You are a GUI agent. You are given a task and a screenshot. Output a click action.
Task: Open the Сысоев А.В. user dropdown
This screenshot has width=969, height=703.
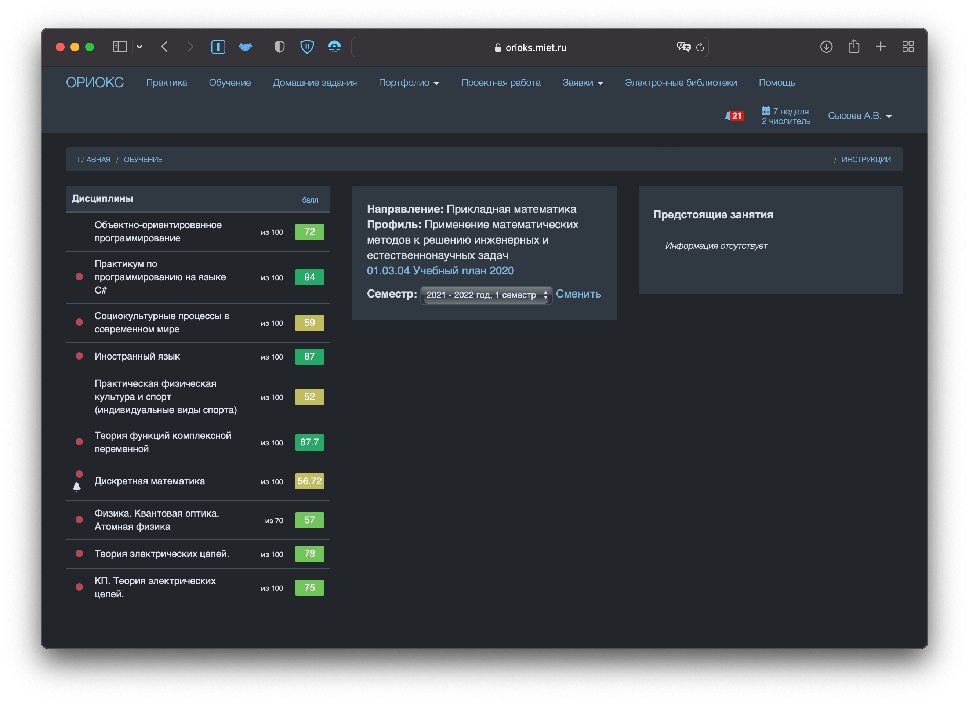pyautogui.click(x=859, y=116)
